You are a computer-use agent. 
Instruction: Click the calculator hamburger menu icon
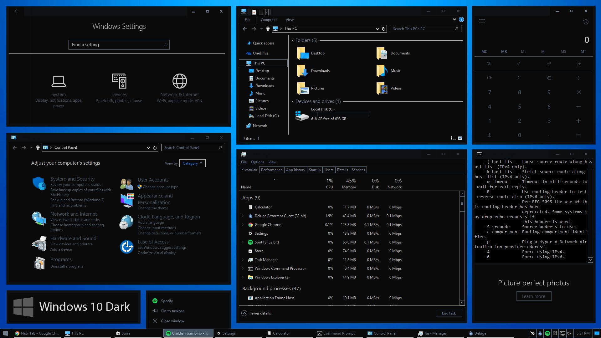point(482,21)
